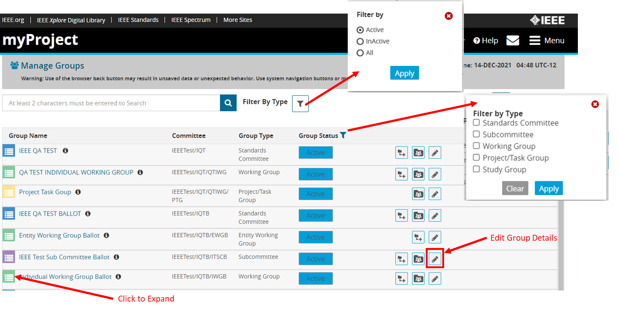Viewport: 620px width, 310px height.
Task: Click the myProject logo title
Action: 40,40
